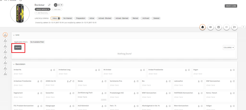Select the Inbox lifecycle status
Screen dimensions: 246x110
tap(55, 18)
